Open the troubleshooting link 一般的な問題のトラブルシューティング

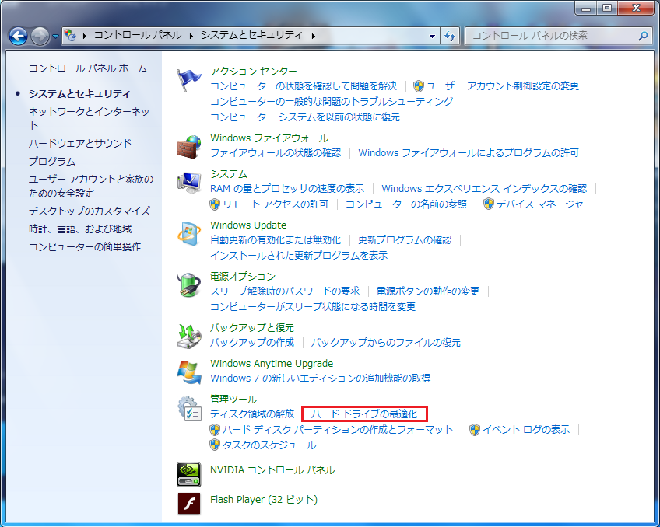[x=332, y=102]
